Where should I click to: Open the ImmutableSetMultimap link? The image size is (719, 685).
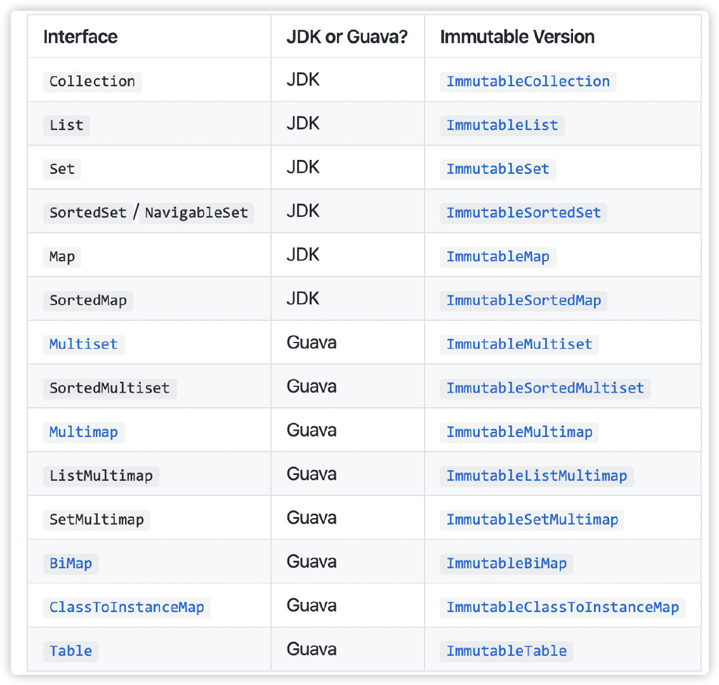click(532, 519)
